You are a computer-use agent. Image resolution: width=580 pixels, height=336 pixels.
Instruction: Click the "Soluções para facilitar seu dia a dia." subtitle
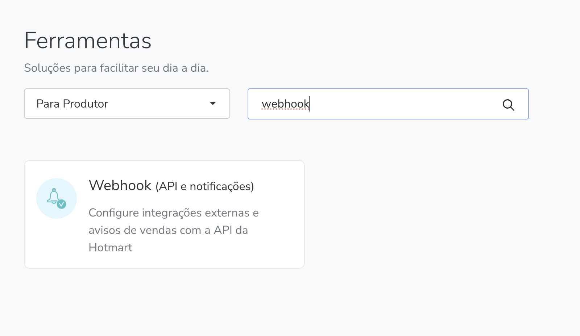point(116,68)
